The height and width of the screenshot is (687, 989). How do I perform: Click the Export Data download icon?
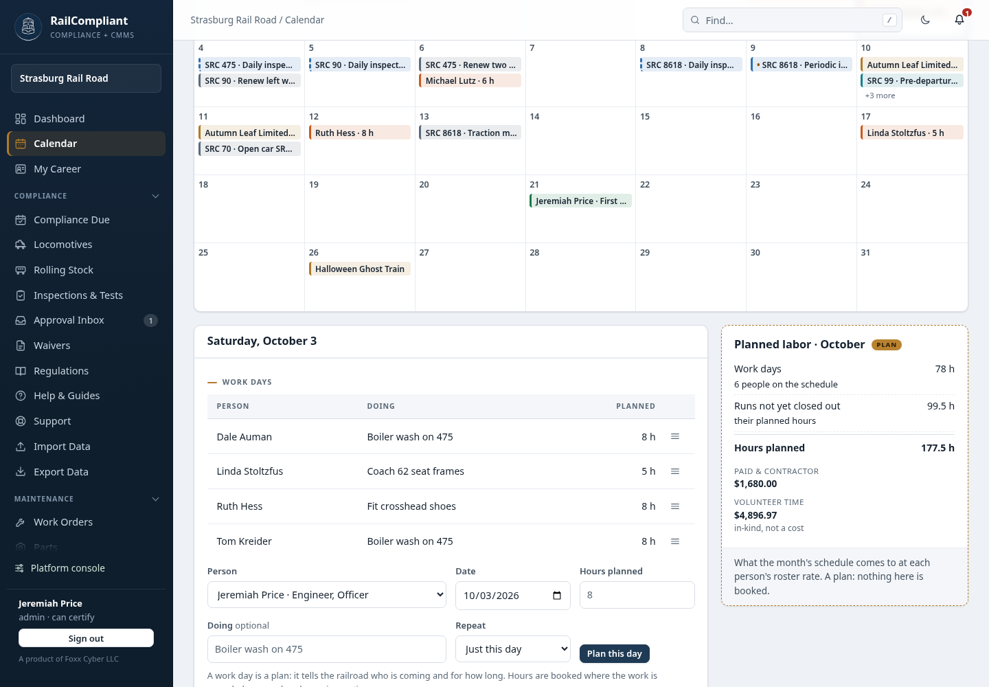coord(21,472)
